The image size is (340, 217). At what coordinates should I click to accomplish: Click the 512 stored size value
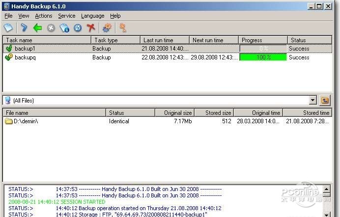227,121
